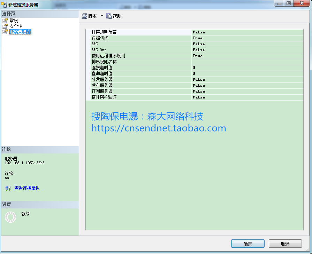Click the 脚本 toolbar label

coord(92,16)
